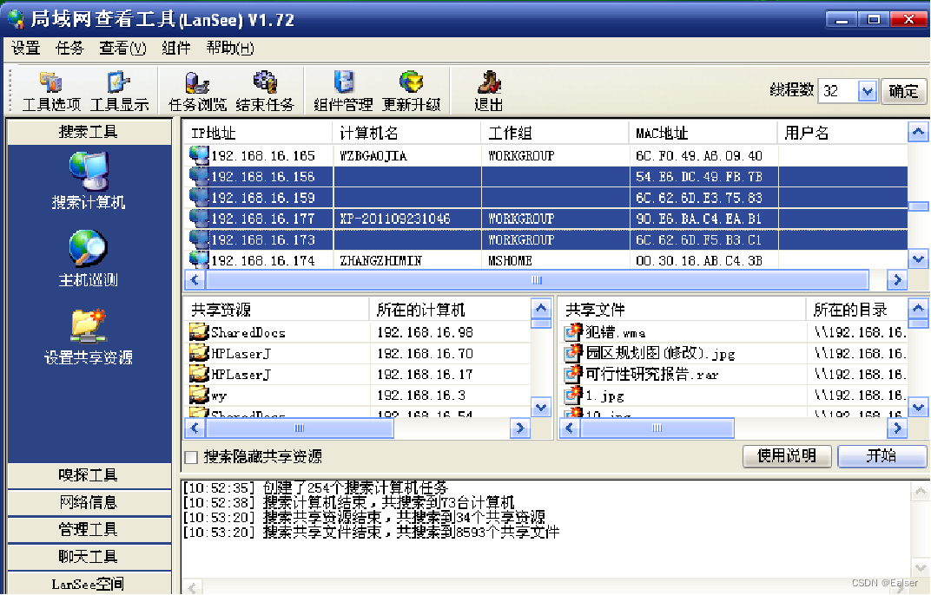The width and height of the screenshot is (931, 595).
Task: Open the 设置共享资源 sidebar tool
Action: click(88, 337)
